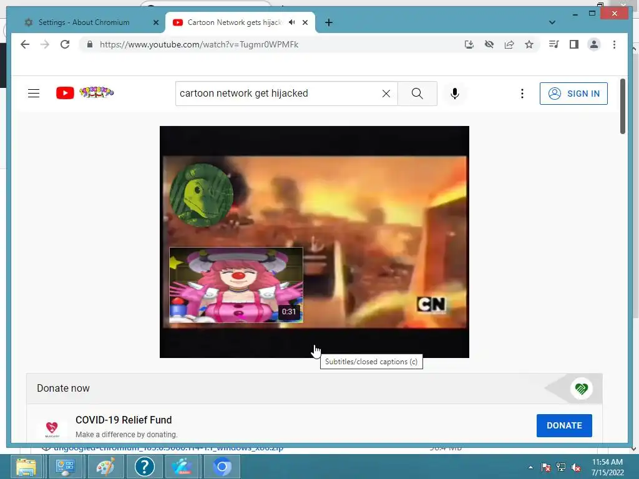Close the Settings - About Chromium tab
Image resolution: width=639 pixels, height=479 pixels.
[155, 22]
